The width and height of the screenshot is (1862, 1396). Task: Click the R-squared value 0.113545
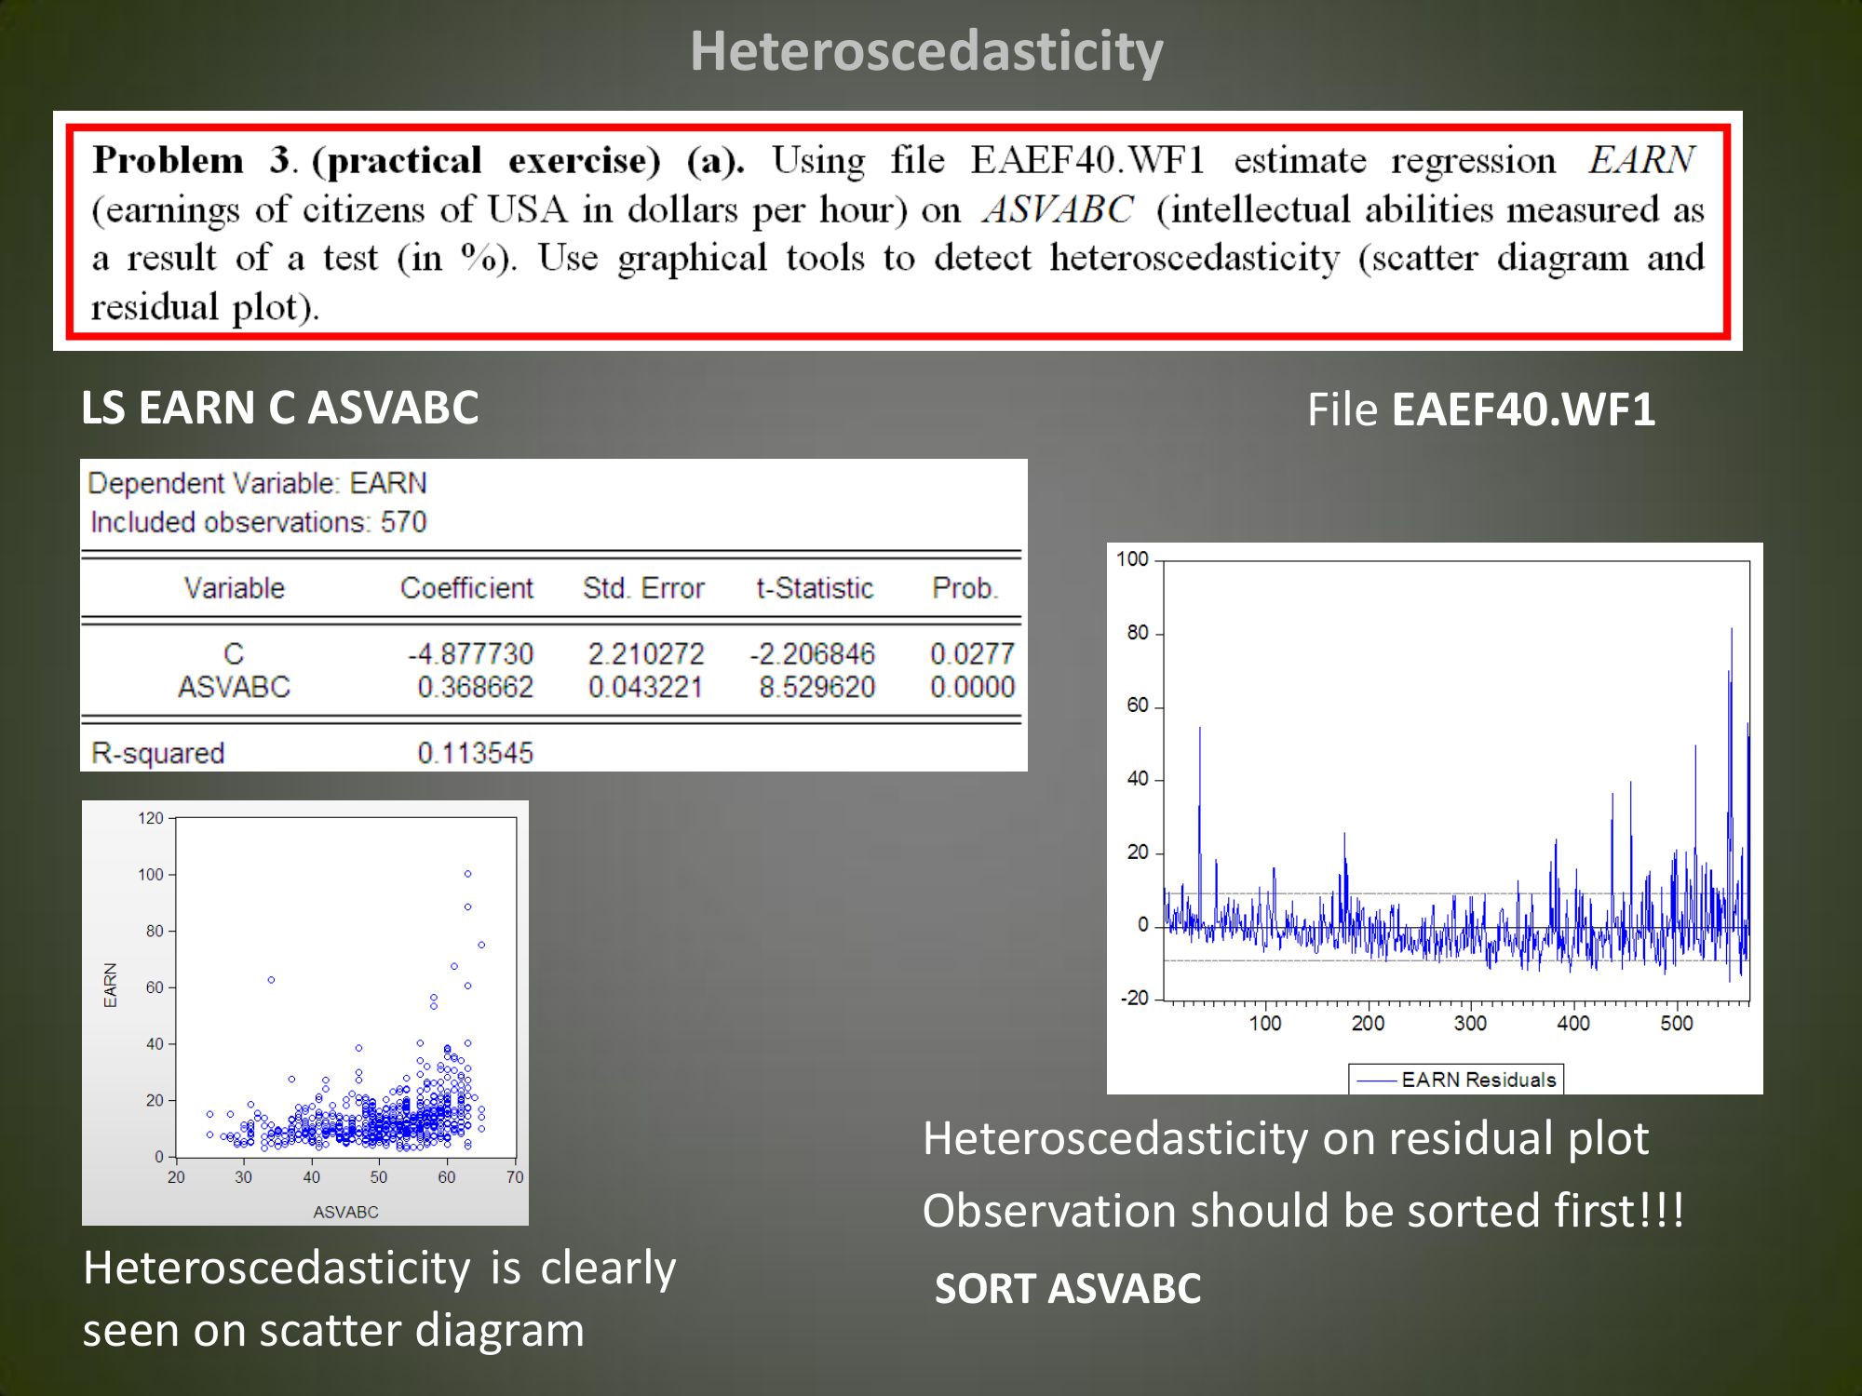[x=475, y=753]
